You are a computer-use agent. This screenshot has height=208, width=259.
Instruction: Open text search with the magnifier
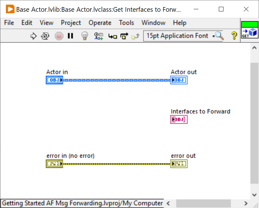219,36
